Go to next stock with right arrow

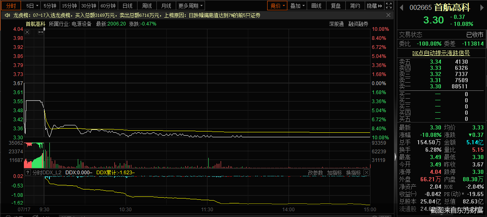(481, 7)
